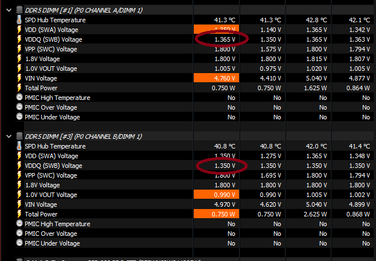
Task: Click lightning icon for DIMM [#1] VDDQ (SWB) Voltage
Action: click(19, 39)
